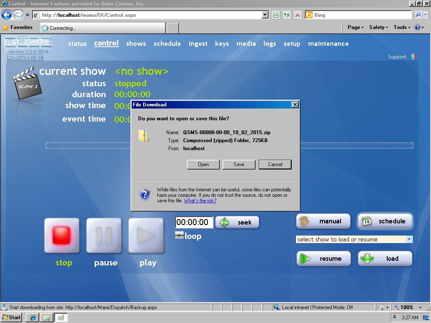The image size is (431, 323).
Task: Expand the address bar history dropdown
Action: tap(265, 15)
